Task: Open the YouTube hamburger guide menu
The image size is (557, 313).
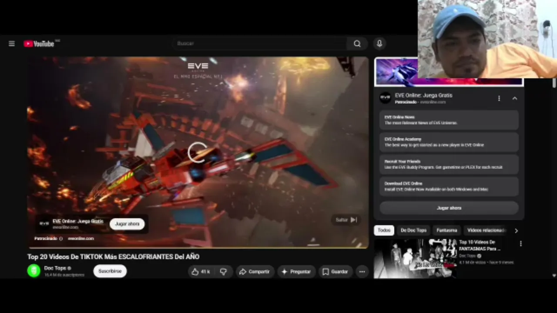Action: click(12, 43)
